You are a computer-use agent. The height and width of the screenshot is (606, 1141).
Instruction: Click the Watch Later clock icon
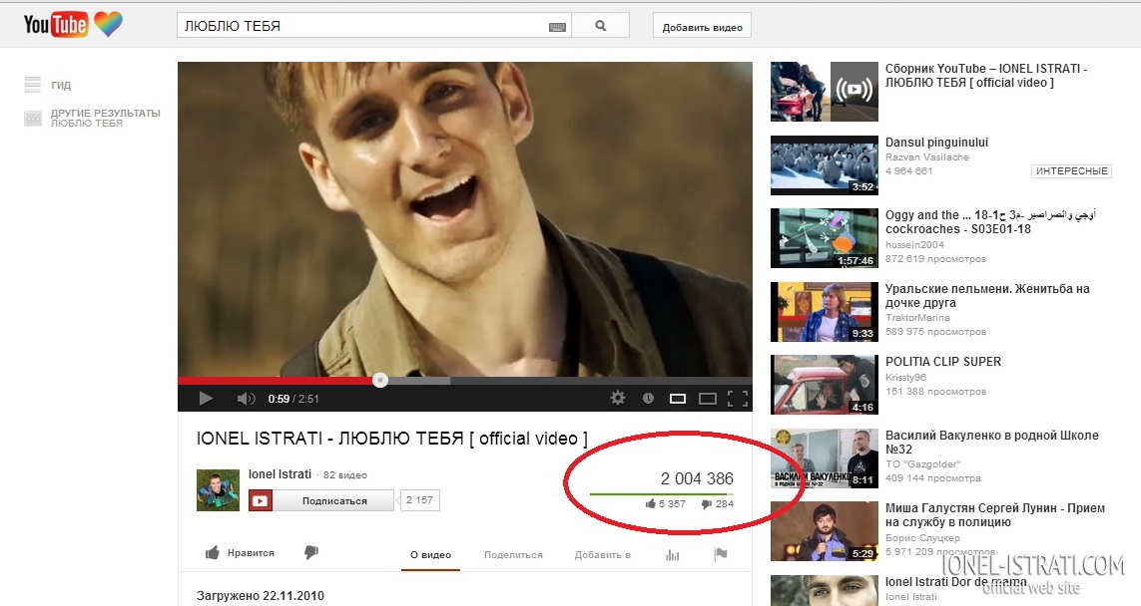point(648,399)
